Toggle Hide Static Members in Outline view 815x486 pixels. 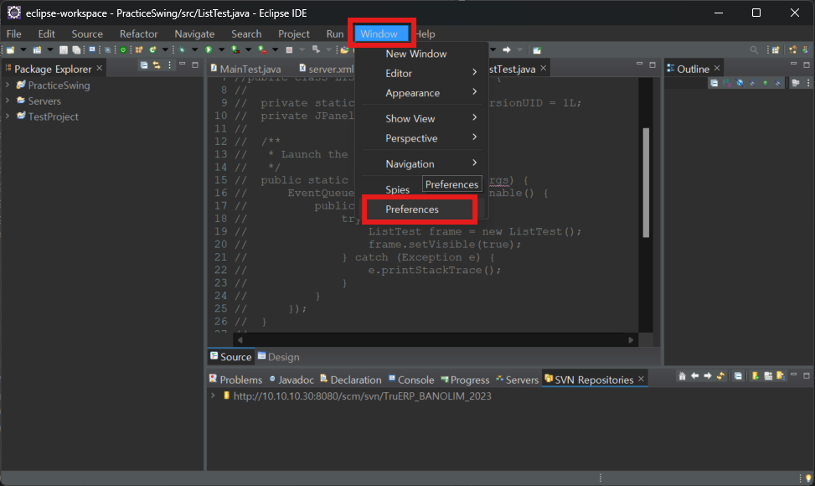752,83
